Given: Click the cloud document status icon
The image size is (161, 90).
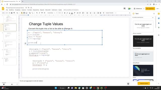Looking at the screenshot, I should coord(31,8).
